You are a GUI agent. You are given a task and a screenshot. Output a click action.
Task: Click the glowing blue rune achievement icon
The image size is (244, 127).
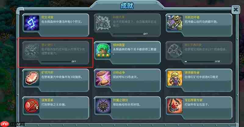tap(32, 23)
